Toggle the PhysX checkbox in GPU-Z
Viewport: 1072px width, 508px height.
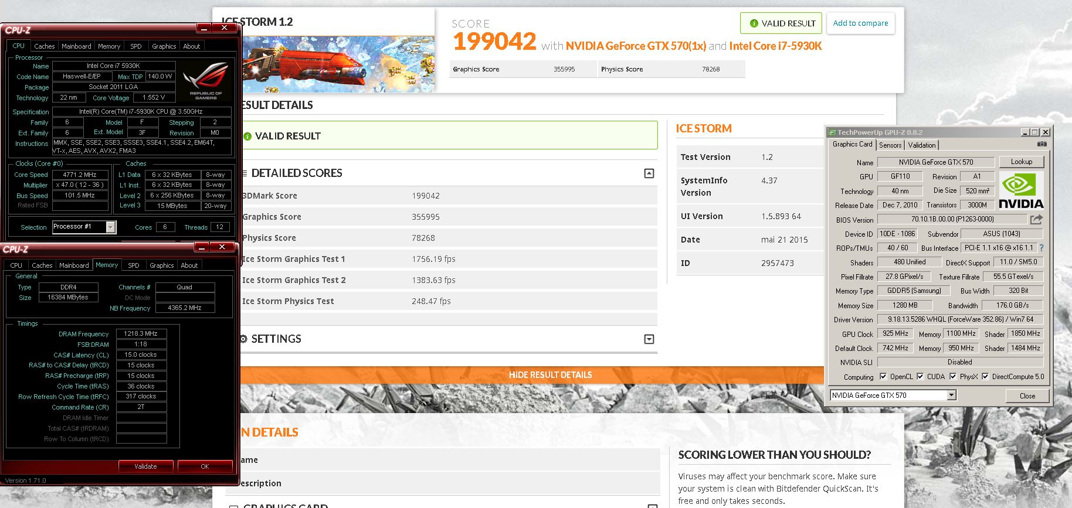(x=953, y=376)
